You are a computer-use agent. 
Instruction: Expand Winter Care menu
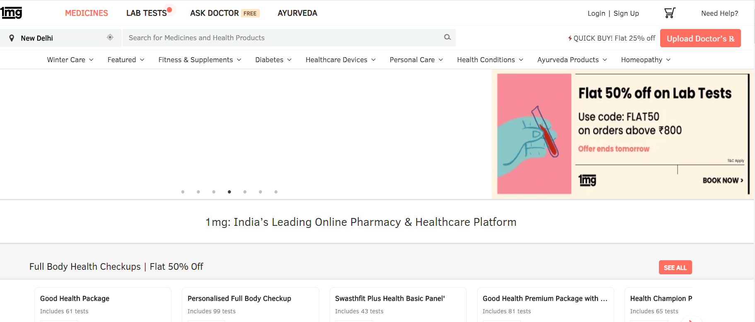point(70,60)
